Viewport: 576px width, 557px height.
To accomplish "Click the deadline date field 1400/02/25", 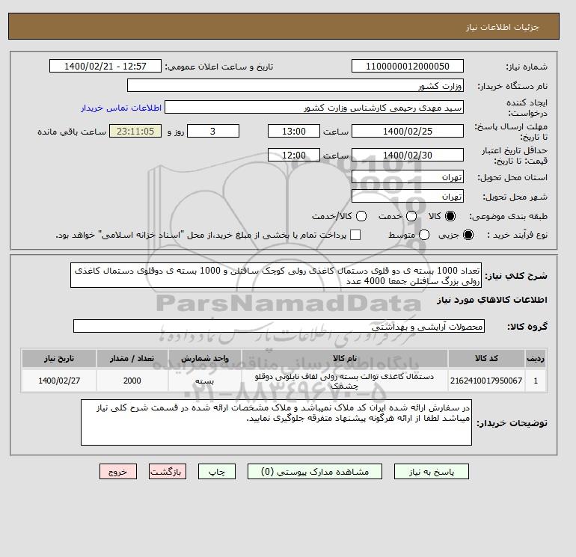I will [408, 131].
